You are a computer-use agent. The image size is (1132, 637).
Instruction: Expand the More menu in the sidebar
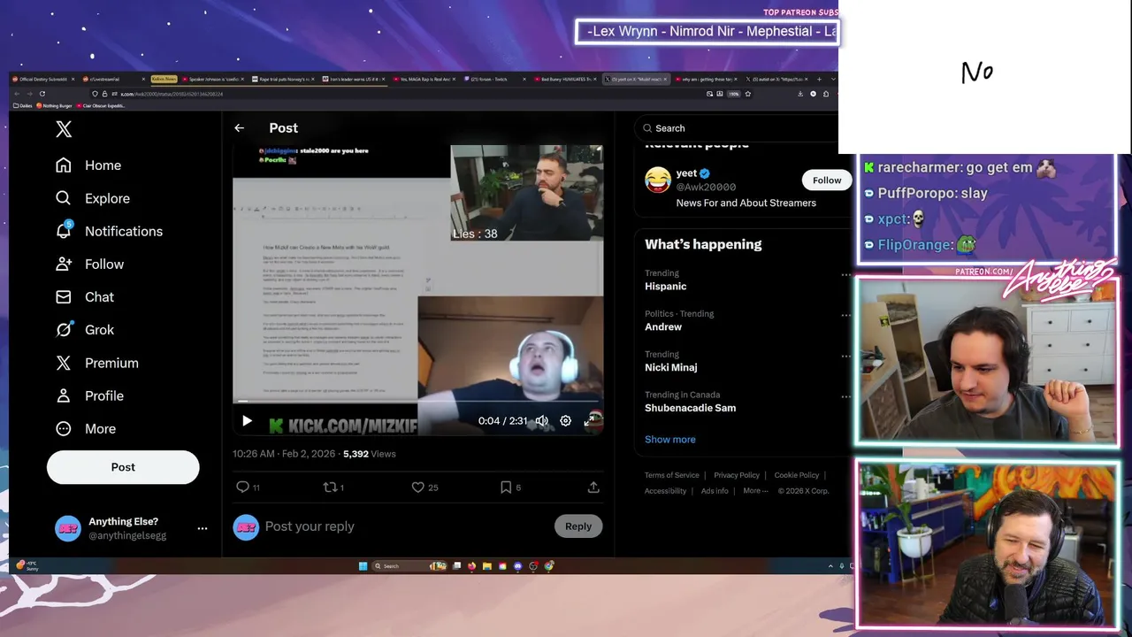(86, 428)
